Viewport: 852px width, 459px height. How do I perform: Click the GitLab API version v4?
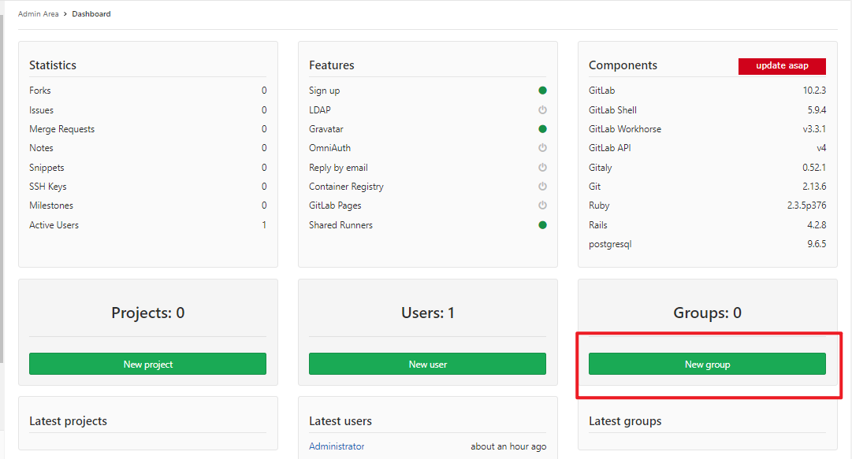point(821,148)
